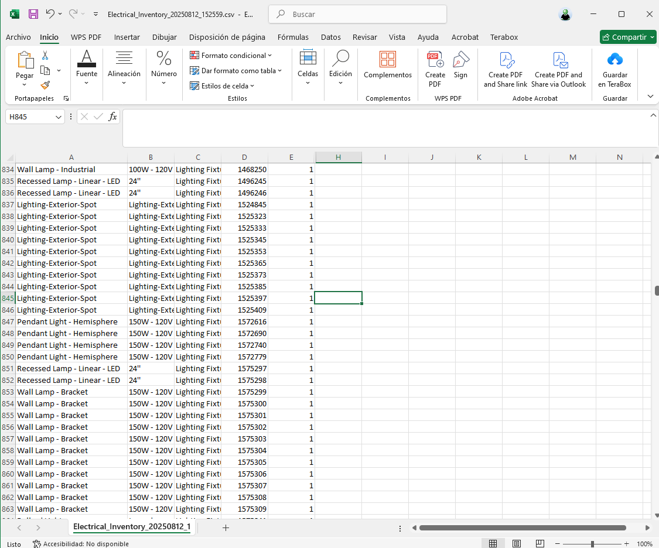The image size is (659, 548).
Task: Open the Archivo menu
Action: (x=18, y=37)
